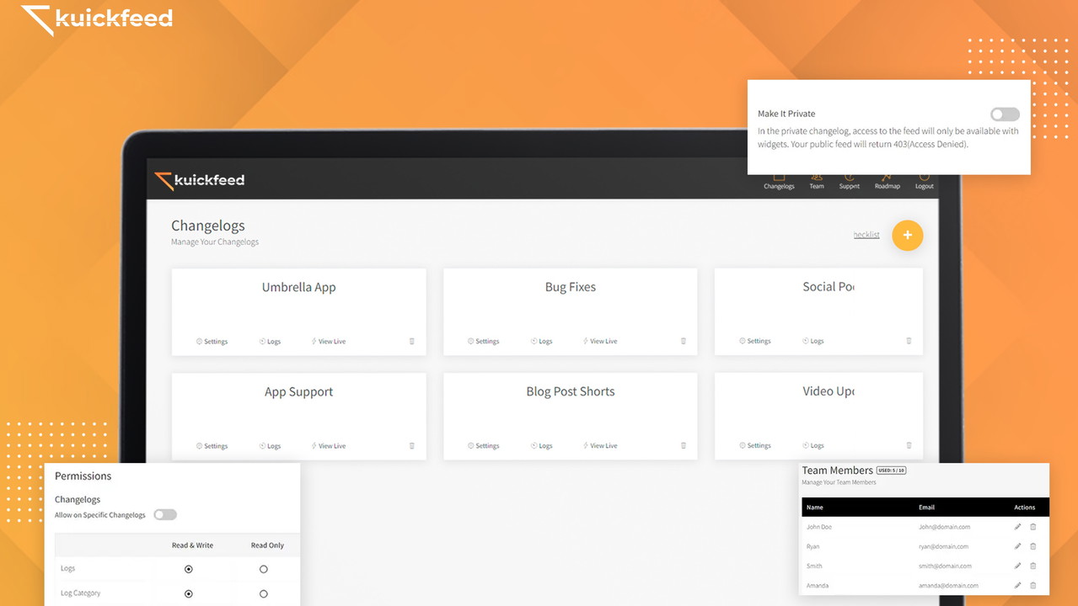Click View Live on App Support

pyautogui.click(x=329, y=445)
